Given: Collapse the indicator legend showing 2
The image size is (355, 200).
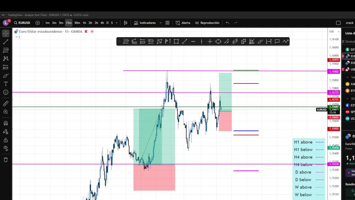Looking at the screenshot, I should point(17,37).
